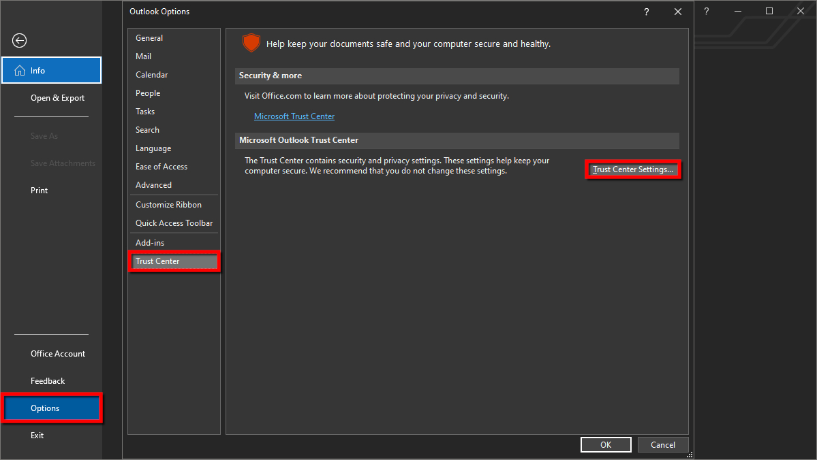Open the People options category
The image size is (817, 460).
point(174,93)
